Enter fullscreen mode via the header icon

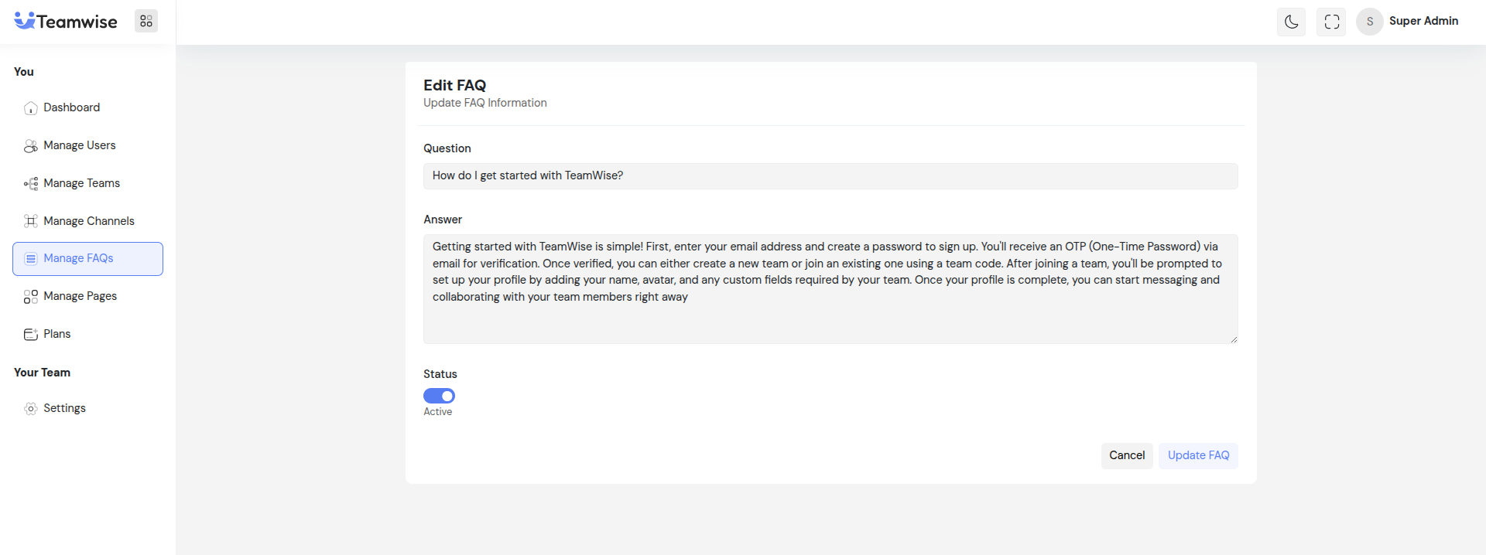(1331, 22)
